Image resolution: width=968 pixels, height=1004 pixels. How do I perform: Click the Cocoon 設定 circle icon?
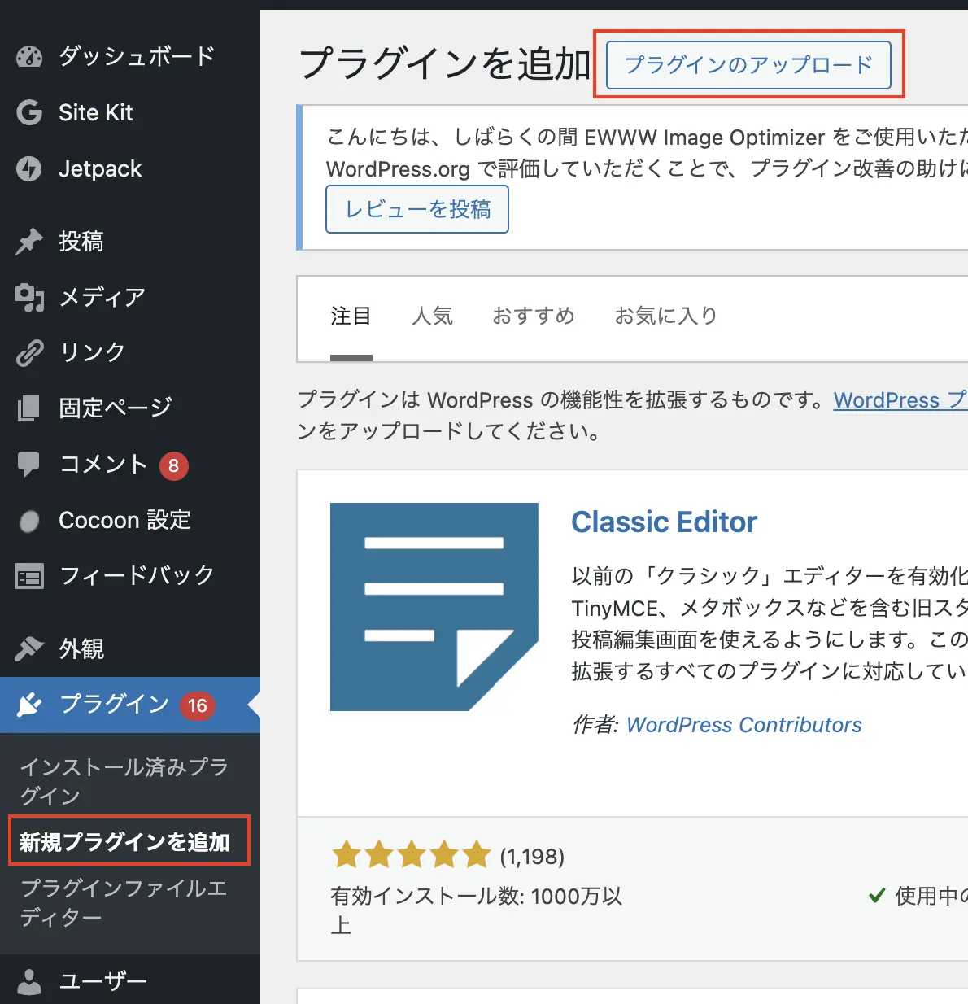click(x=29, y=520)
